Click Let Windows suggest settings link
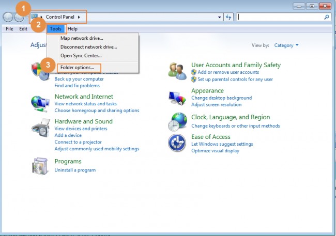 [x=222, y=144]
